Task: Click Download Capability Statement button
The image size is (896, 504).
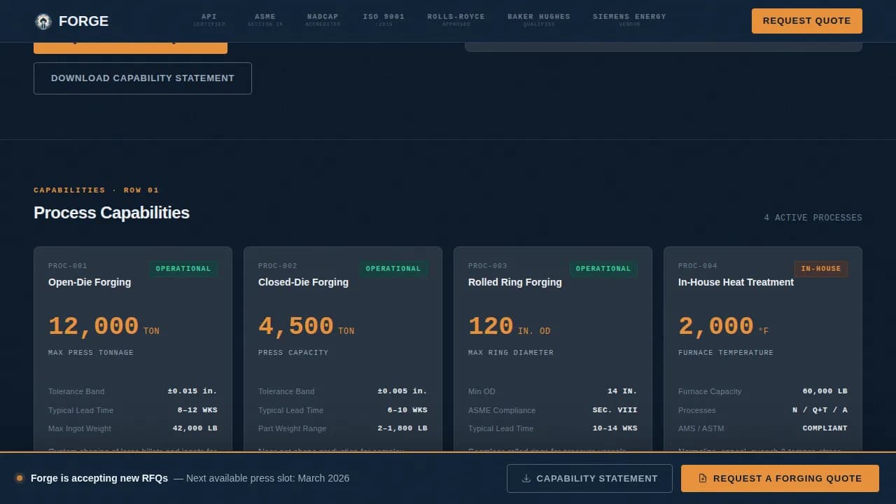Action: pyautogui.click(x=143, y=78)
